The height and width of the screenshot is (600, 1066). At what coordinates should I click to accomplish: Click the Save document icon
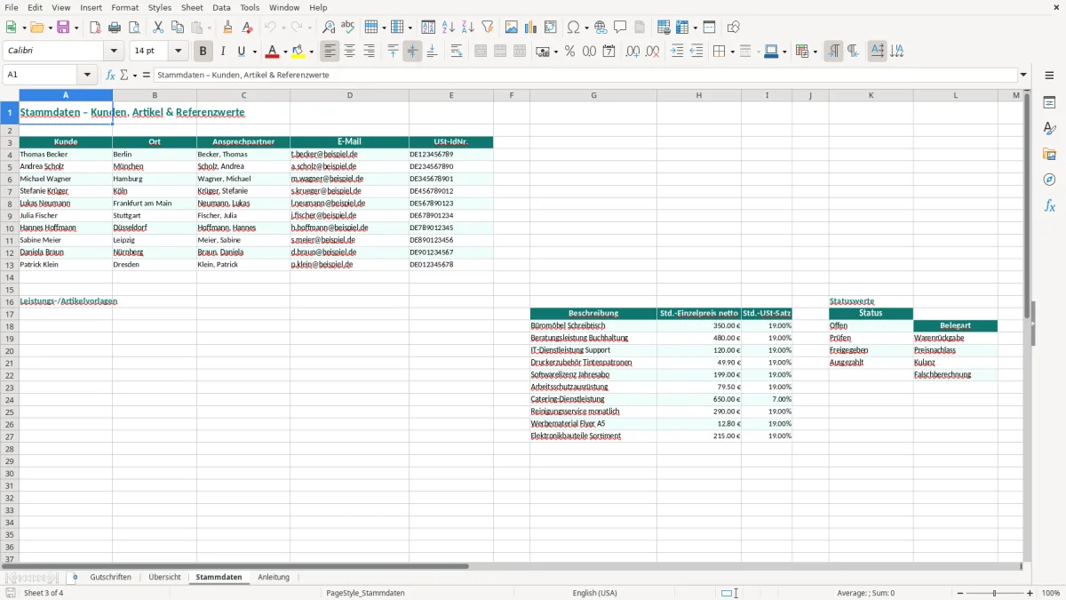point(63,28)
